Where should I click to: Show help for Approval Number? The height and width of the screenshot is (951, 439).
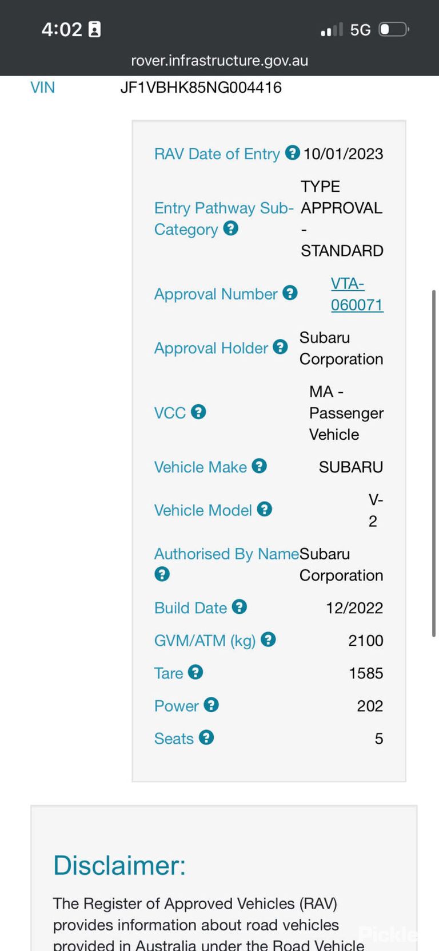[x=290, y=293]
